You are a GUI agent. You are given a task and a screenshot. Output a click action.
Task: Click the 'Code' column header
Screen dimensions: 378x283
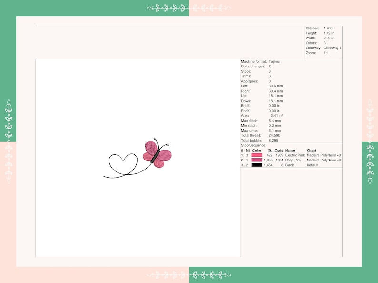click(x=279, y=150)
